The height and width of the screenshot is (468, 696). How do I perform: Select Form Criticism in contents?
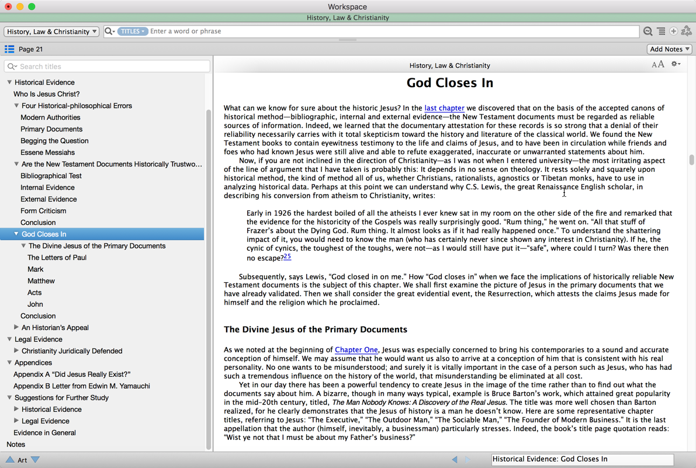point(43,211)
